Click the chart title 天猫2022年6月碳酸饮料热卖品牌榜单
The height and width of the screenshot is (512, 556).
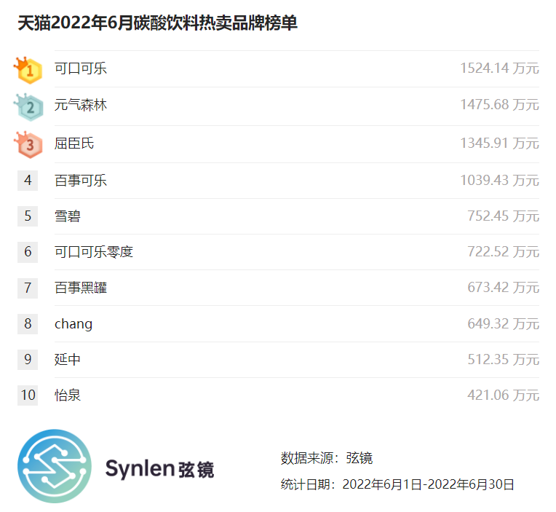[x=157, y=23]
